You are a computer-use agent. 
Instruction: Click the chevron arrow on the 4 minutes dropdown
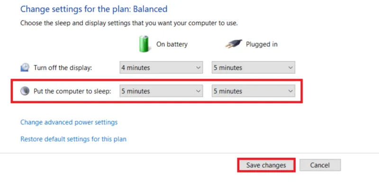click(198, 68)
